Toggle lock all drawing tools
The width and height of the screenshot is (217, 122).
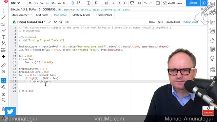point(3,94)
